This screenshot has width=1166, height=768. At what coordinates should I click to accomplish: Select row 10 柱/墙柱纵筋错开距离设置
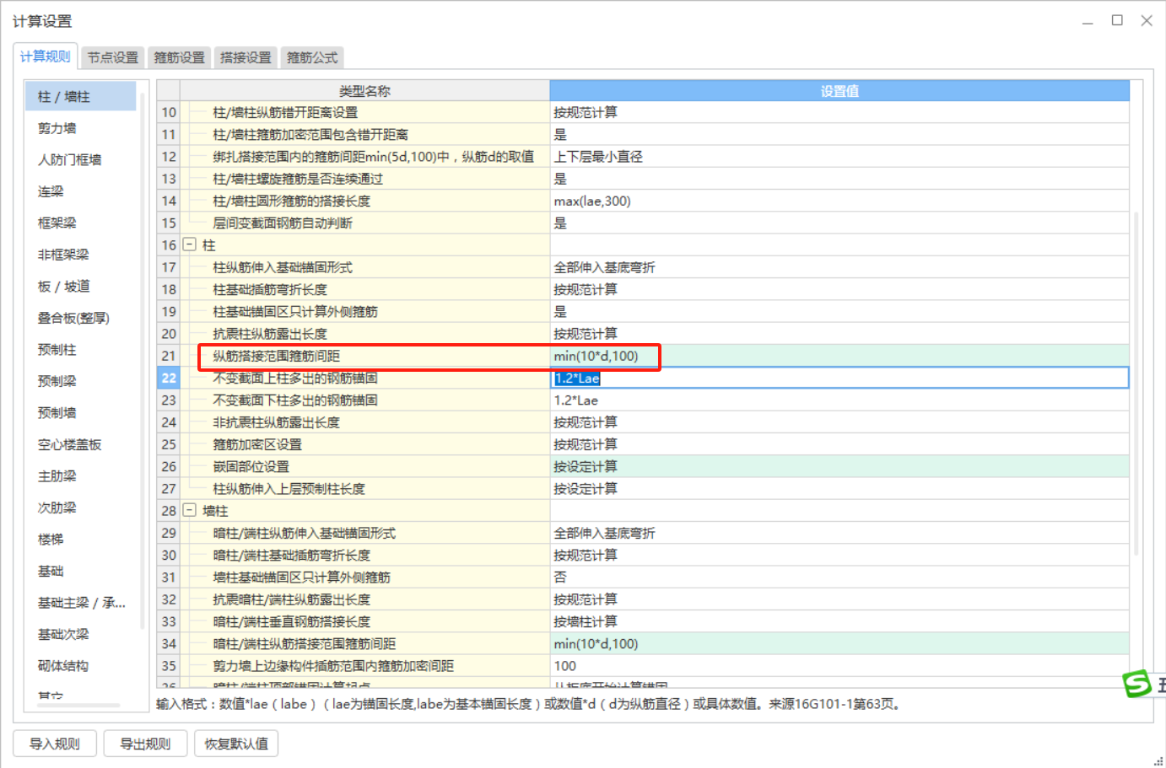(x=284, y=112)
